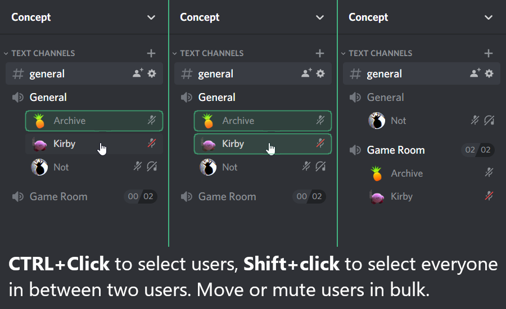Open Concept server chevron in right panel
506x309 pixels.
pos(488,17)
